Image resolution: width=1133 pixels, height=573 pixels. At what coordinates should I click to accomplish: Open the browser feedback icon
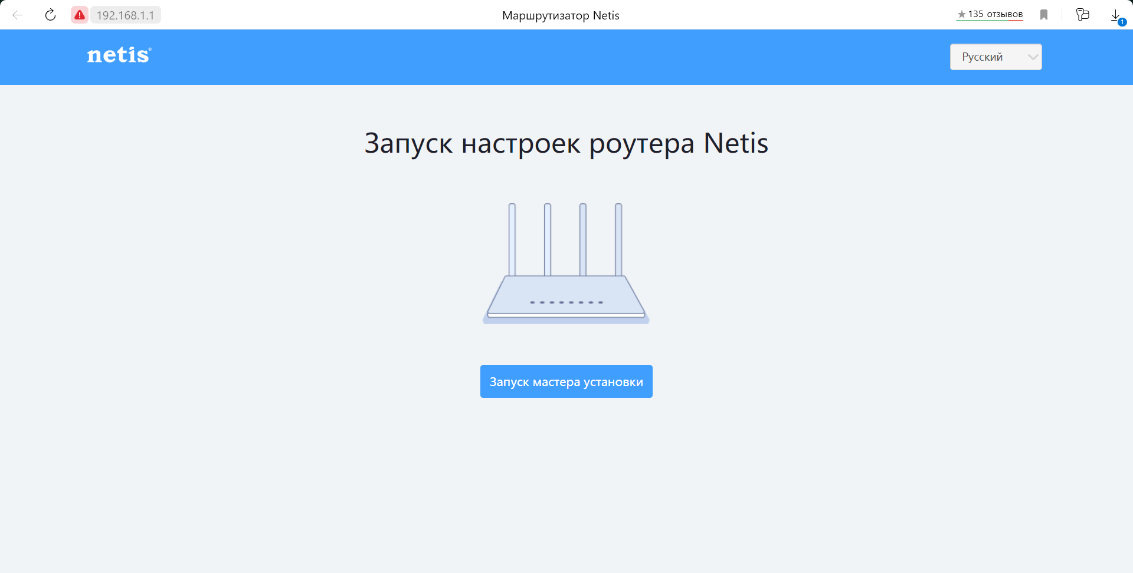point(1082,15)
